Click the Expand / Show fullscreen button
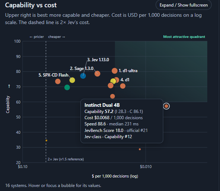220x191 pixels. [184, 5]
